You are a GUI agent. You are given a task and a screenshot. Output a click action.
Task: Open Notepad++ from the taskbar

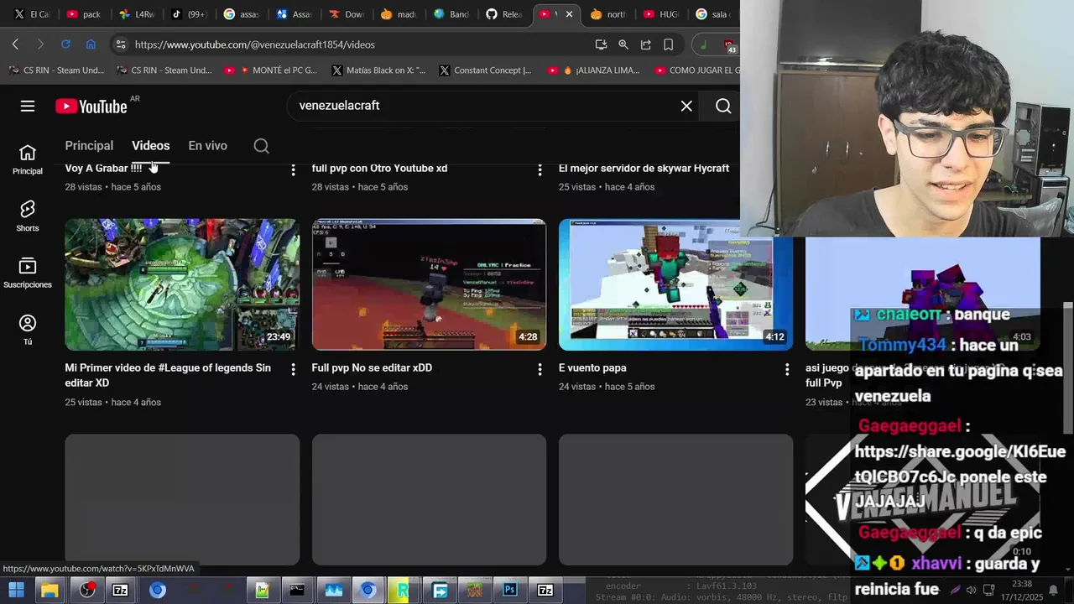coord(263,590)
